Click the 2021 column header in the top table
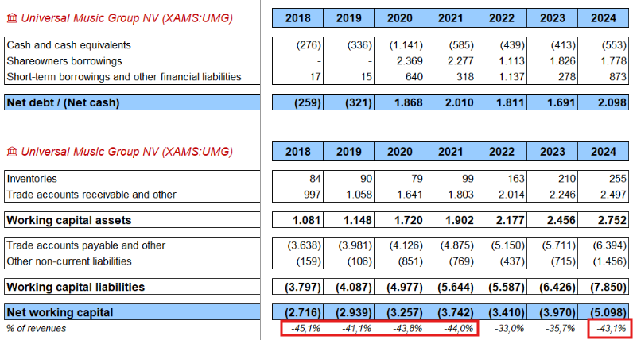633x340 pixels. [x=451, y=18]
